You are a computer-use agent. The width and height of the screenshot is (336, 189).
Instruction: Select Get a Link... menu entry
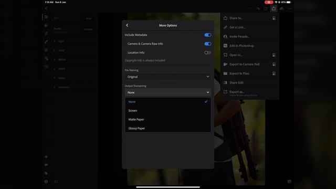point(250,27)
